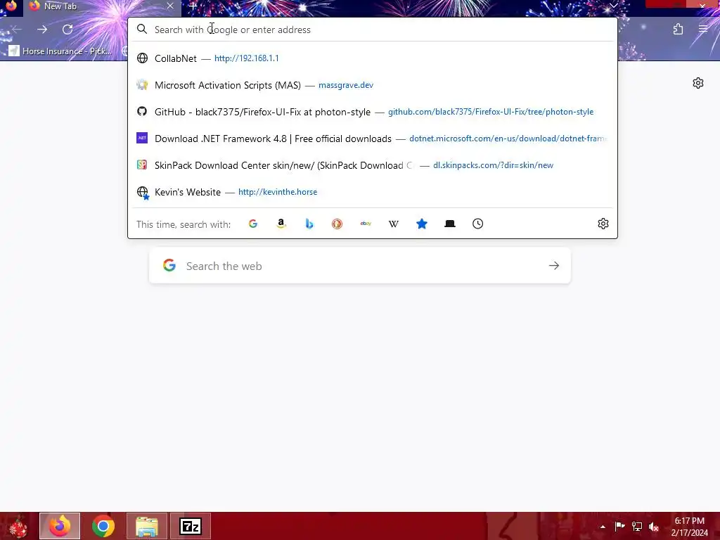720x540 pixels.
Task: Launch Google Chrome from taskbar
Action: (103, 526)
